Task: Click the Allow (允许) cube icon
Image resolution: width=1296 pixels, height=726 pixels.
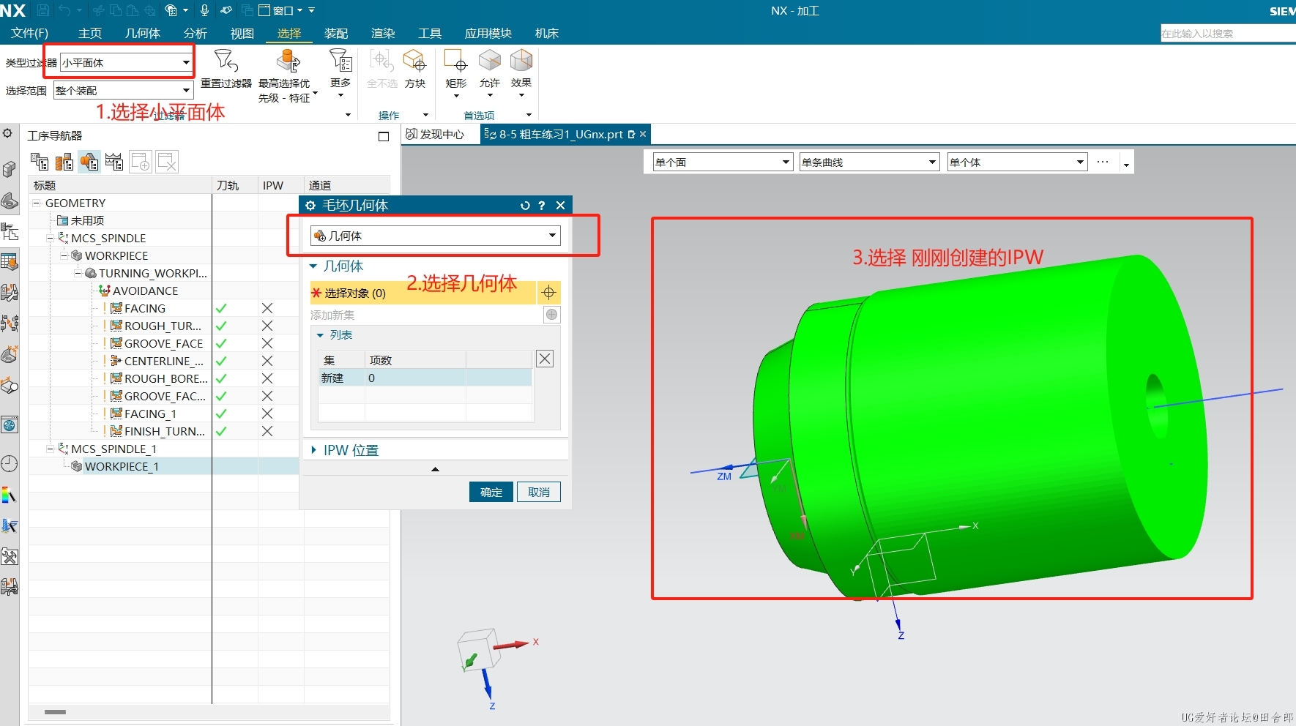Action: click(x=490, y=61)
